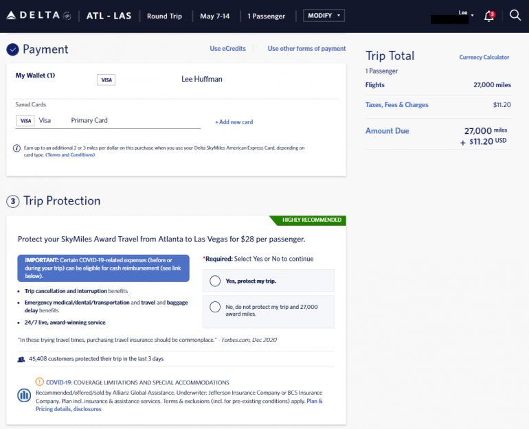Open the Currency Calculator
The image size is (529, 429).
coord(484,58)
